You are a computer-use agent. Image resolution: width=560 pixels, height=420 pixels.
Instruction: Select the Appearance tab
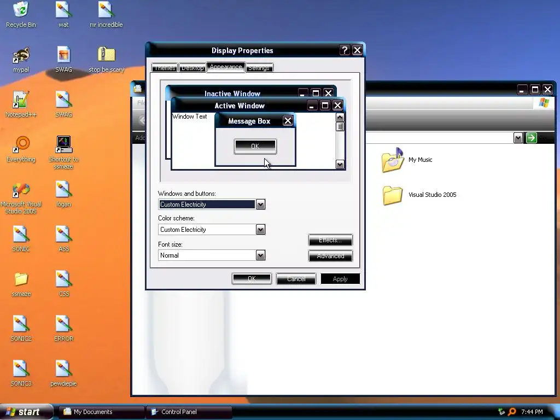coord(226,67)
